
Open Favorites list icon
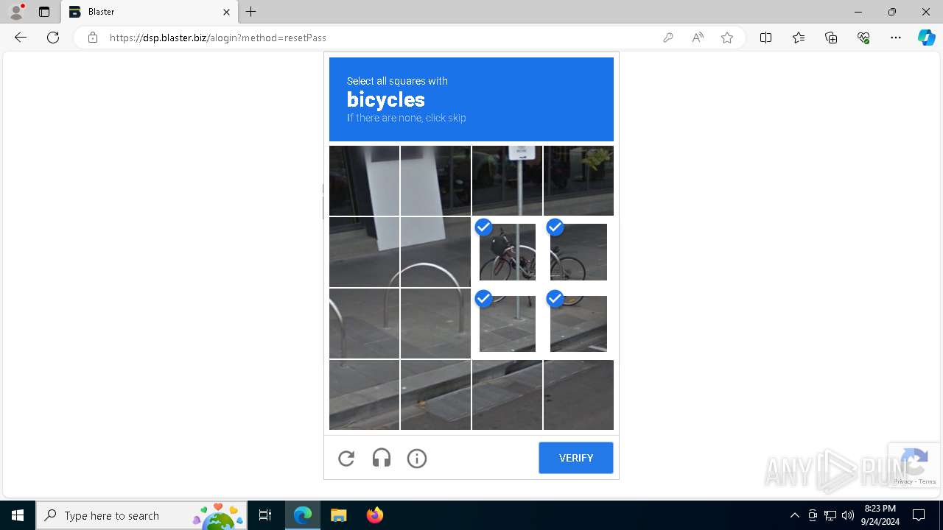pyautogui.click(x=799, y=38)
